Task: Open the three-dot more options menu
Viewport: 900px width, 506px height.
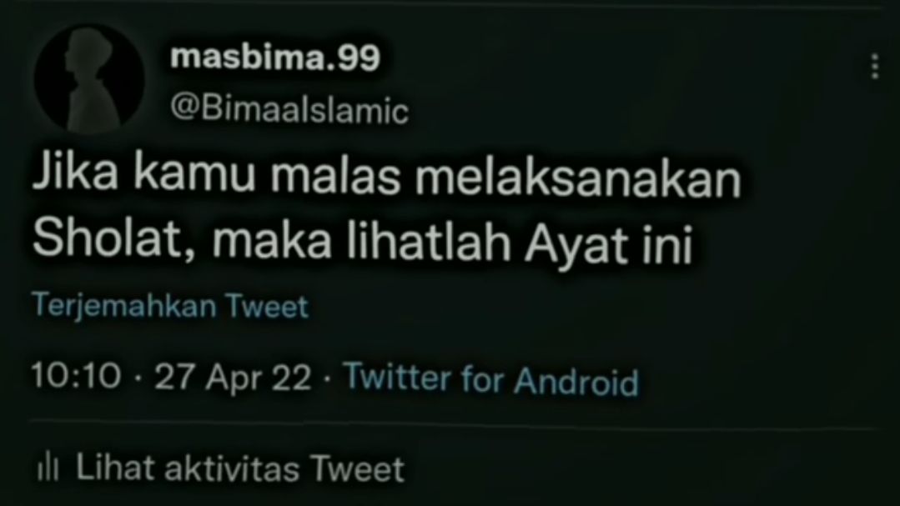Action: 874,67
